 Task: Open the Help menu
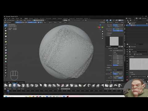click(21, 18)
